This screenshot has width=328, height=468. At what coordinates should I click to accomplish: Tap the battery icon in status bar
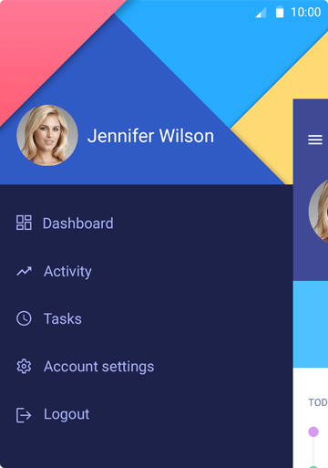tap(280, 12)
